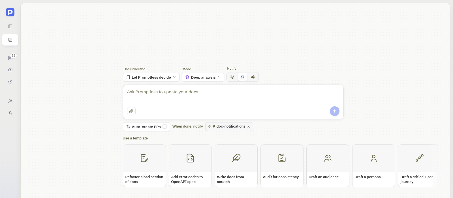The width and height of the screenshot is (453, 198).
Task: Click the 'Mode' label text
Action: (187, 69)
